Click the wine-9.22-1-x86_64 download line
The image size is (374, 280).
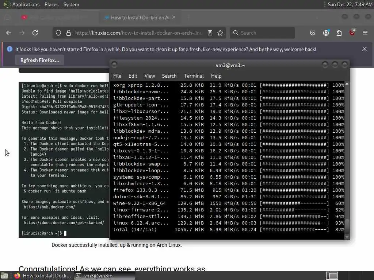[229, 203]
